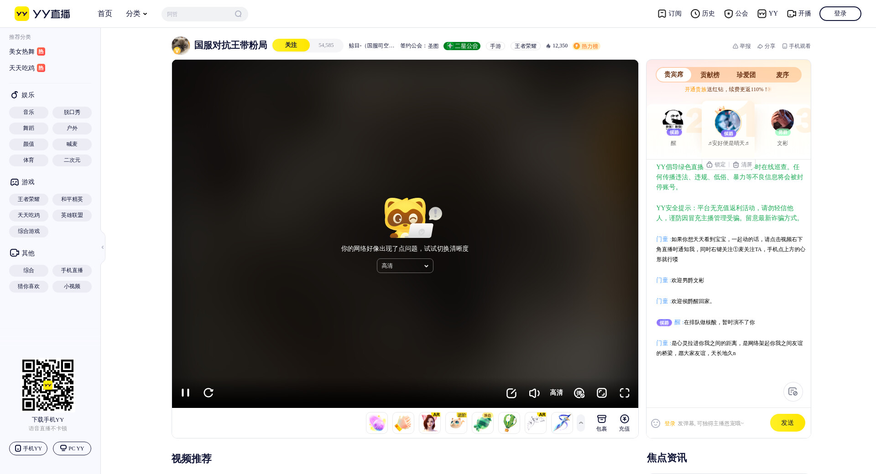This screenshot has width=876, height=474.
Task: Send the blue sword gift
Action: point(562,423)
